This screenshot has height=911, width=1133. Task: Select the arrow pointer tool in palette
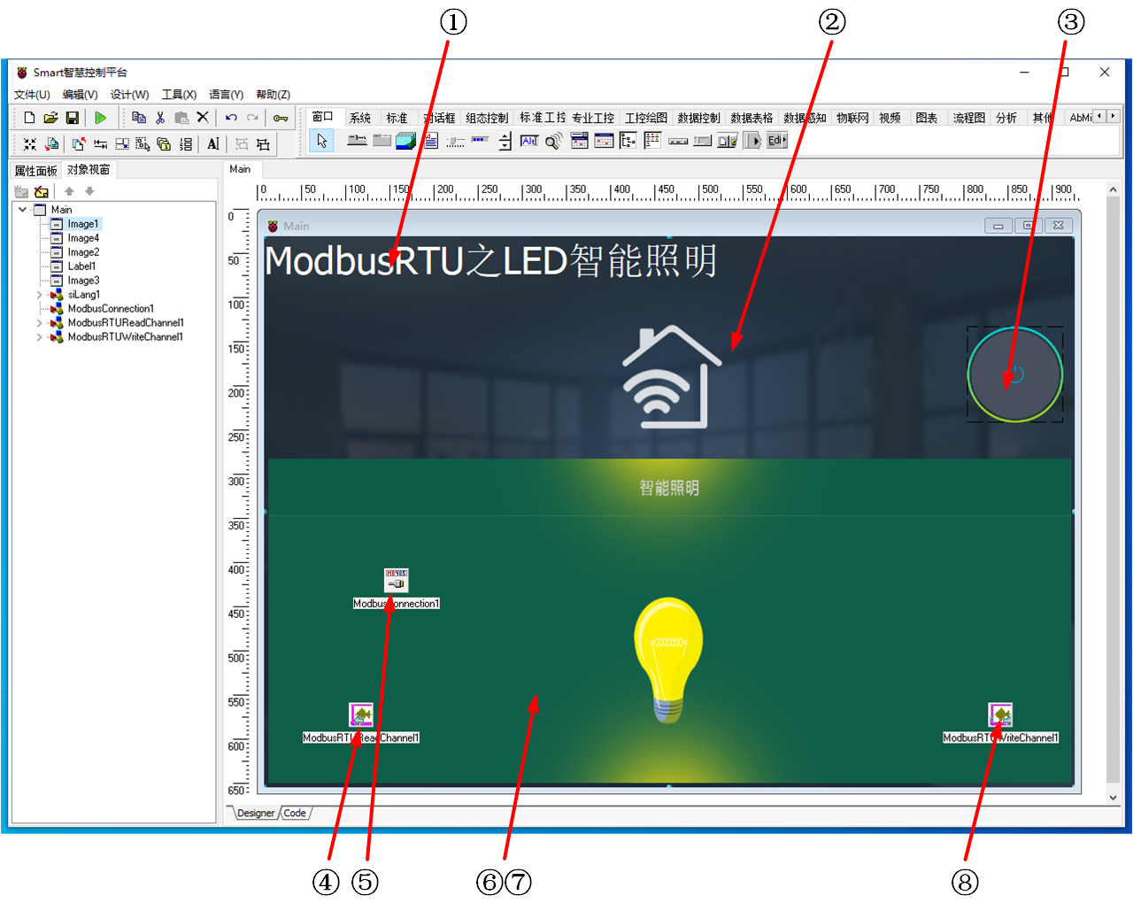point(321,141)
